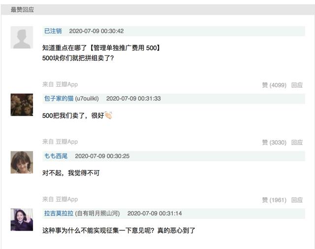Image resolution: width=315 pixels, height=249 pixels.
Task: Select 来自 豆瓣App under the first comment
Action: point(60,84)
